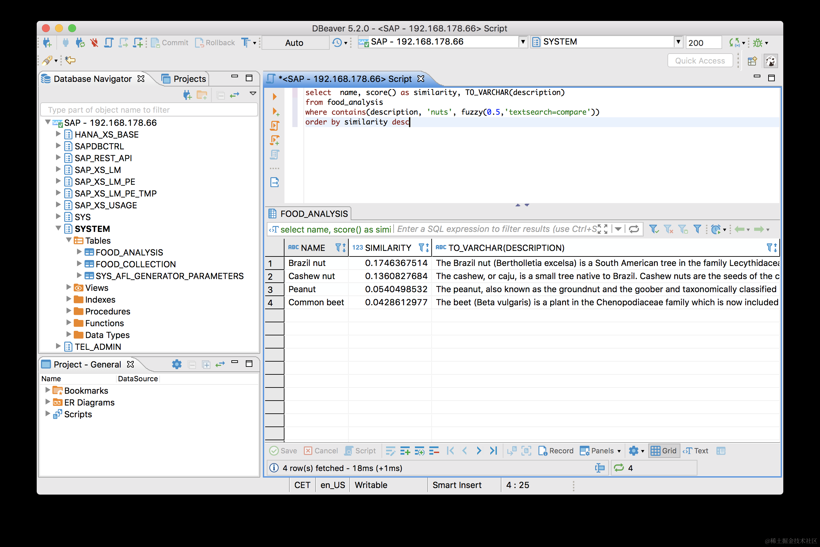Switch to the Projects tab
The height and width of the screenshot is (547, 820).
coord(185,79)
